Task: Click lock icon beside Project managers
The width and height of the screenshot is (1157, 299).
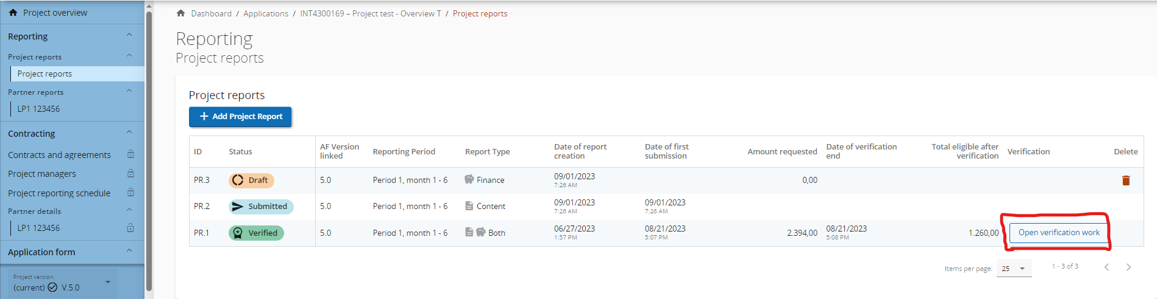Action: point(130,174)
